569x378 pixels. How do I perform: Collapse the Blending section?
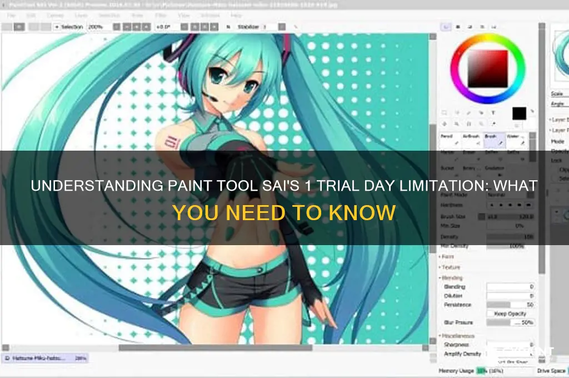click(x=451, y=278)
